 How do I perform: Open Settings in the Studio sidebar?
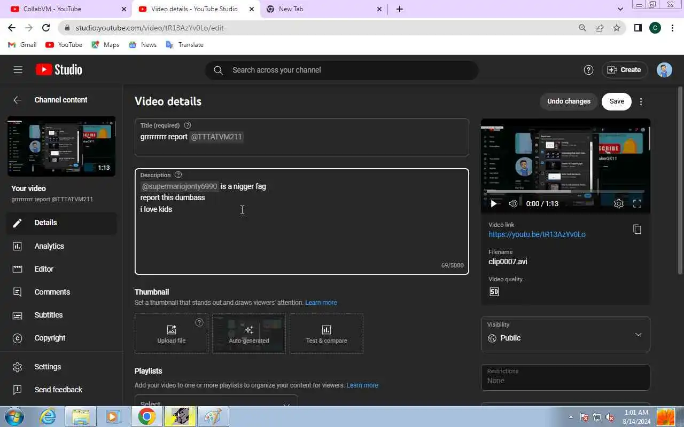point(61,367)
